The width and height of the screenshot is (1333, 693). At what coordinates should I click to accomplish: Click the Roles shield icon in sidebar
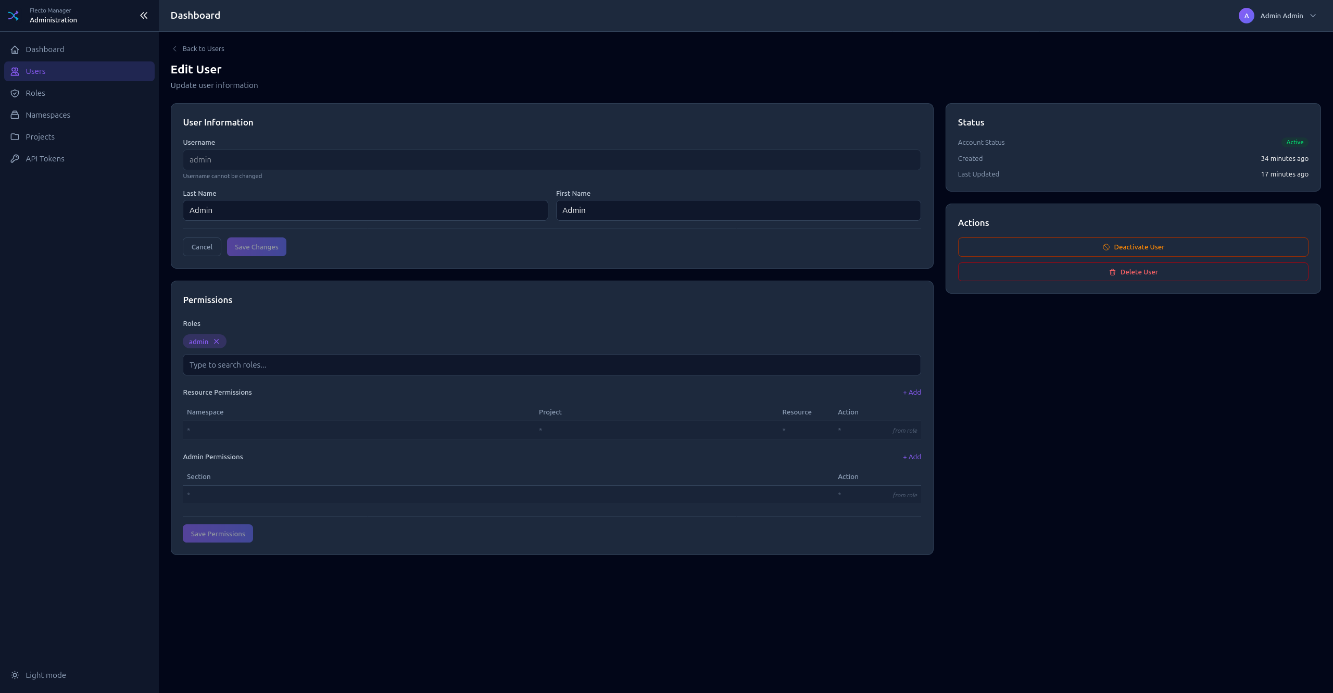pos(15,93)
